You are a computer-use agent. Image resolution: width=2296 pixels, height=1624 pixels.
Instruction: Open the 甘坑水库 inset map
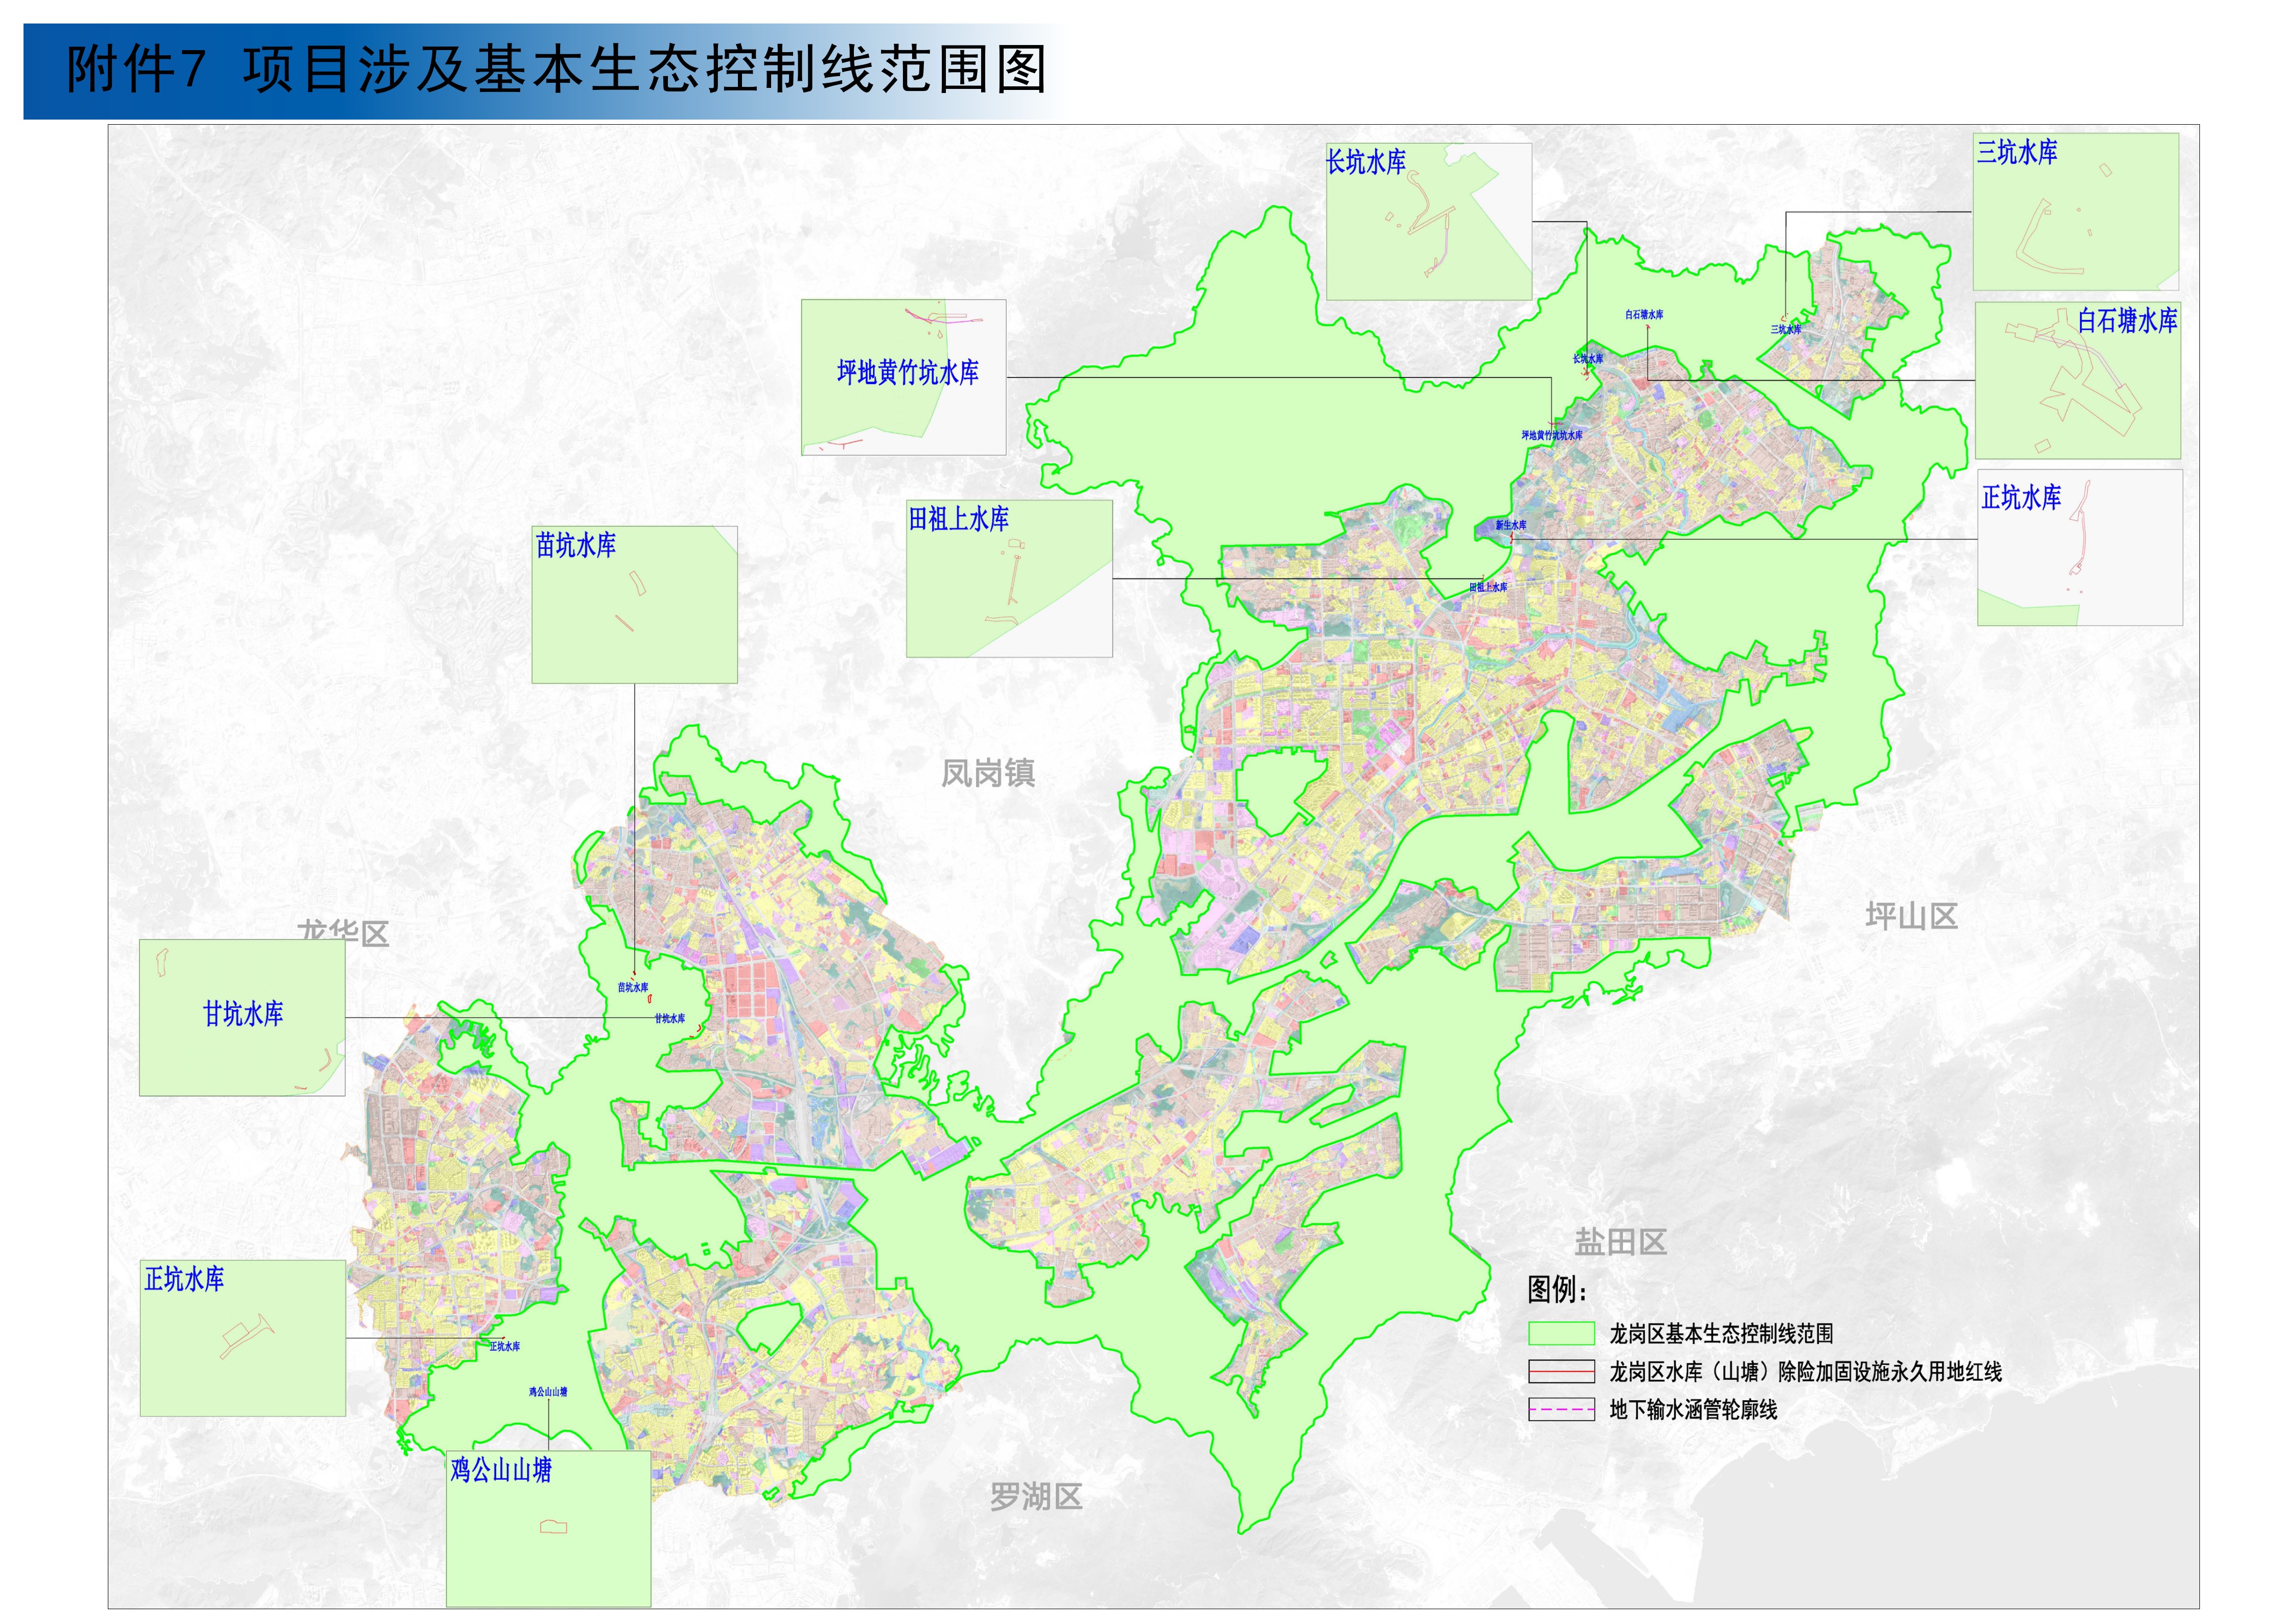(242, 1017)
